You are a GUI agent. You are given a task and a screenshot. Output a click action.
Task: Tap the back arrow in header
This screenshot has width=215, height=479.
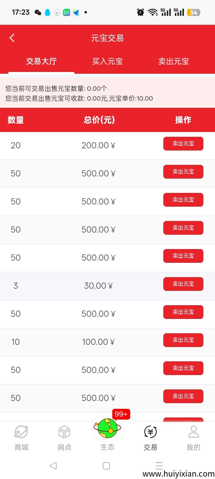(x=12, y=38)
